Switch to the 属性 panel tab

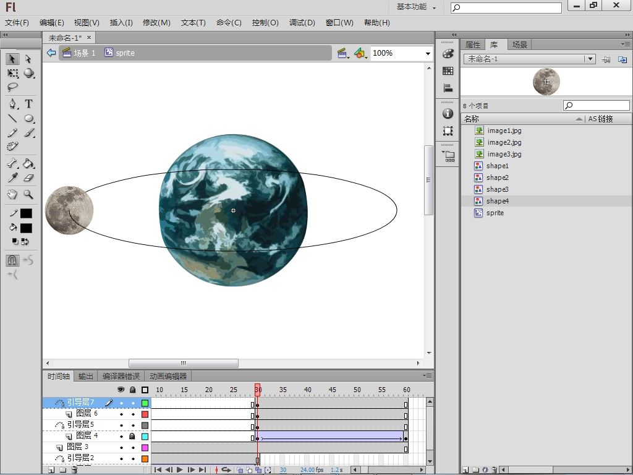[x=473, y=45]
